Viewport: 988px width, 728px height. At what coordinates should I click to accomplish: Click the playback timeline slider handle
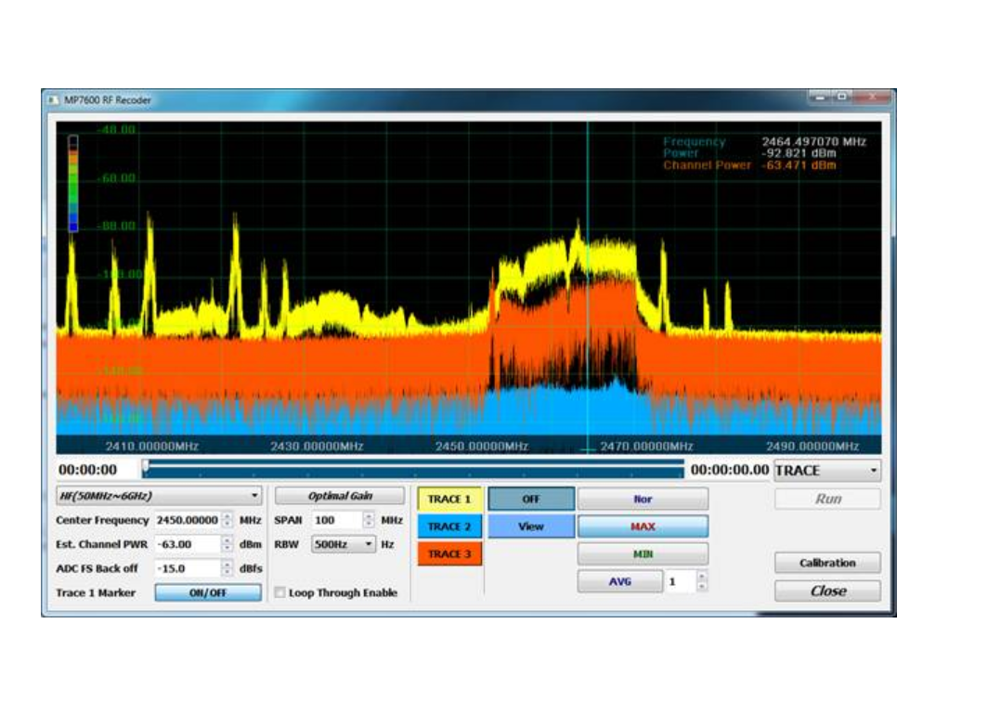click(146, 467)
